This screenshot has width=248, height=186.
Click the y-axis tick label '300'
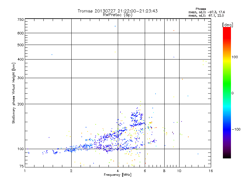(x=20, y=78)
